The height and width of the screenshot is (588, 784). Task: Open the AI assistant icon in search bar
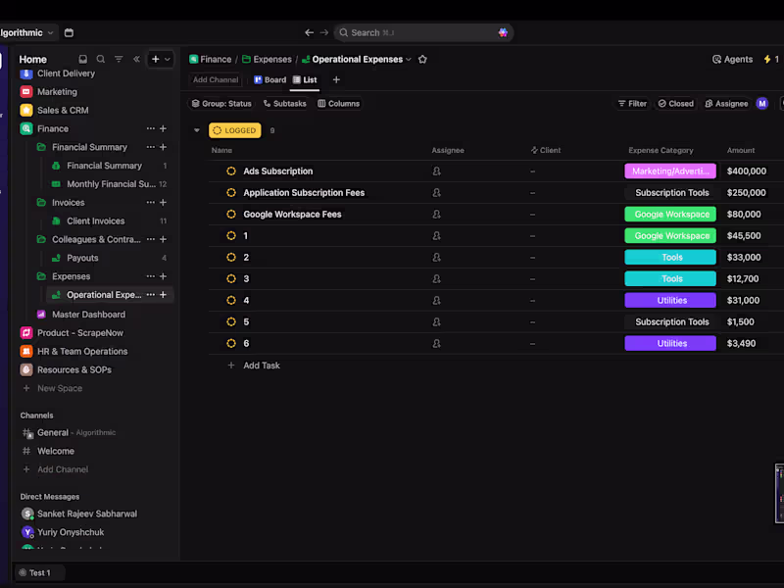503,32
